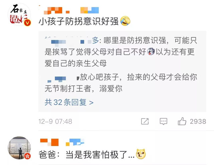Open second reply's blurred username
Viewport: 214px width, 165px height.
coord(62,78)
